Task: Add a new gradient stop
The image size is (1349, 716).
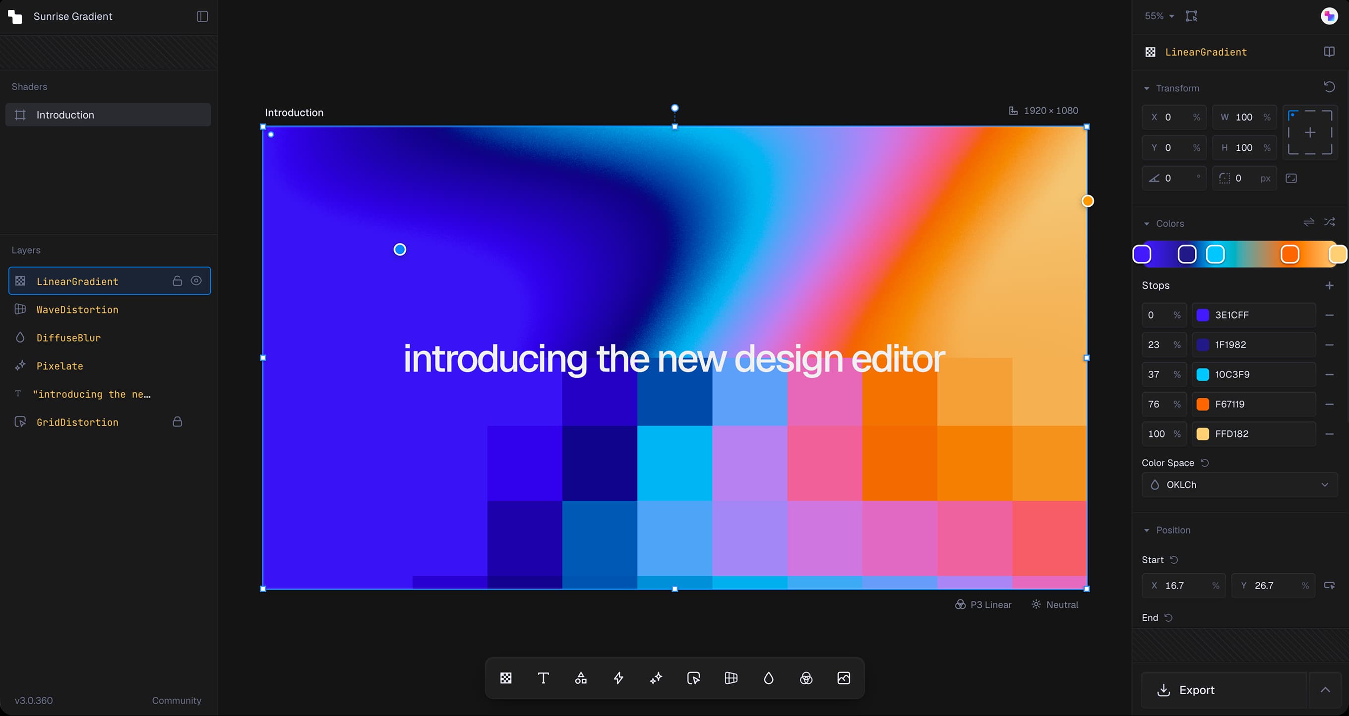Action: point(1329,285)
